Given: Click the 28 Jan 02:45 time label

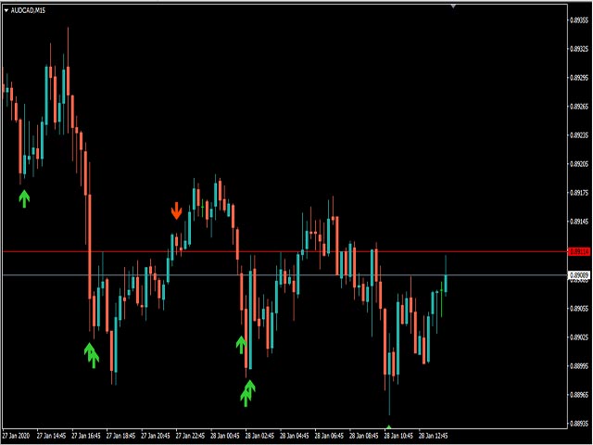Looking at the screenshot, I should point(259,436).
